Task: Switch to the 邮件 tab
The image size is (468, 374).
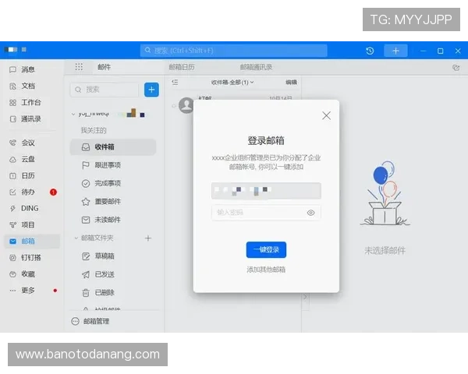Action: (x=105, y=67)
